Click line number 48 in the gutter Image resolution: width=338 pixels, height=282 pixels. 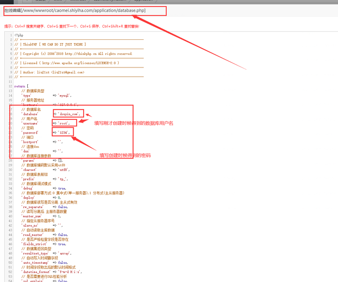(x=10, y=253)
